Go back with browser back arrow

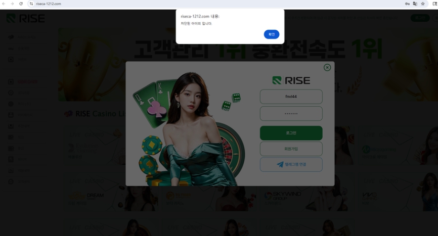pyautogui.click(x=4, y=4)
